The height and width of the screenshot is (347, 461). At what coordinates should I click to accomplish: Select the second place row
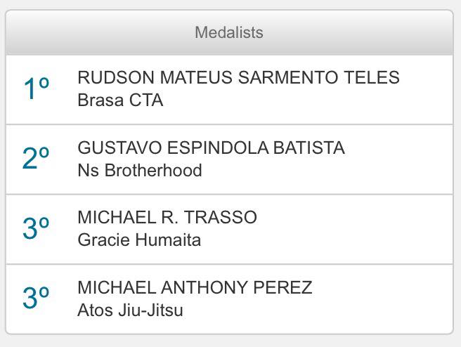pyautogui.click(x=229, y=159)
